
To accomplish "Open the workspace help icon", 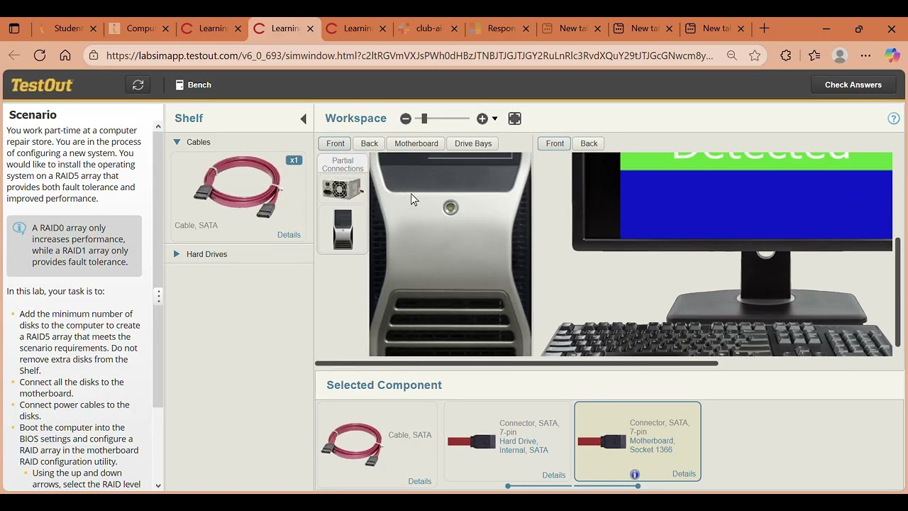I will pos(894,119).
